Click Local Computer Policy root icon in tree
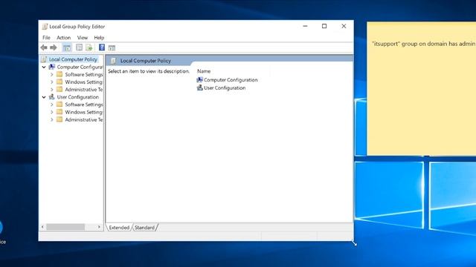 tap(44, 59)
